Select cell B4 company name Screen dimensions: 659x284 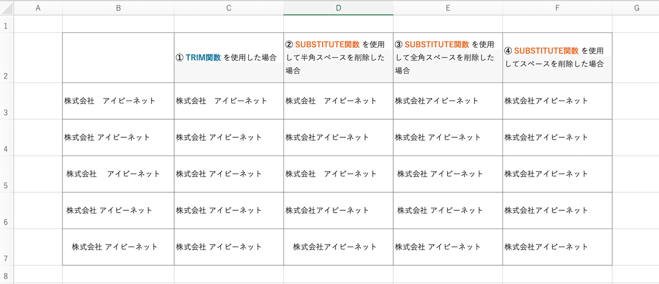pos(118,137)
